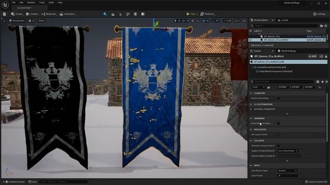The width and height of the screenshot is (330, 185).
Task: Open World Outliner settings gear
Action: (326, 26)
